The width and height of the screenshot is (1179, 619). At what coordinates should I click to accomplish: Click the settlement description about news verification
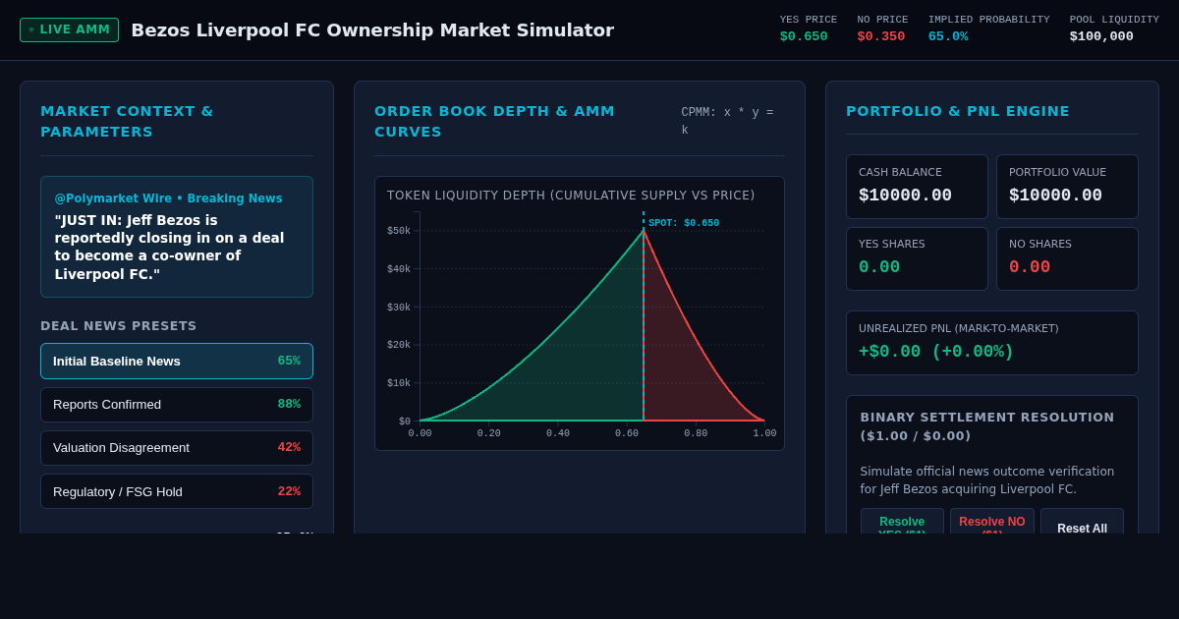[987, 480]
